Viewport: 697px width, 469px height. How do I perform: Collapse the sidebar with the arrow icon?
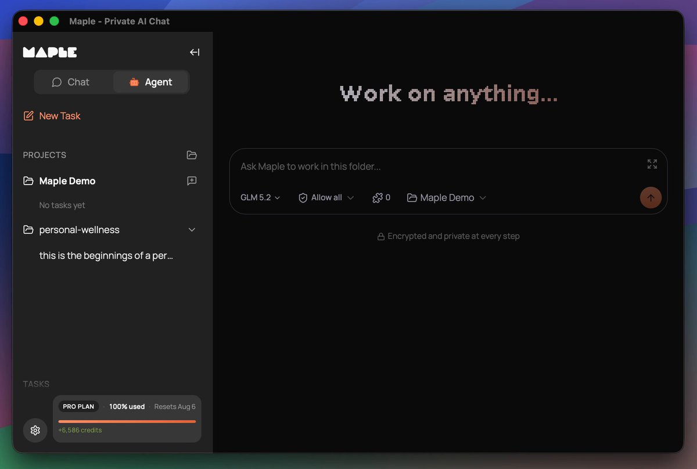[x=195, y=52]
